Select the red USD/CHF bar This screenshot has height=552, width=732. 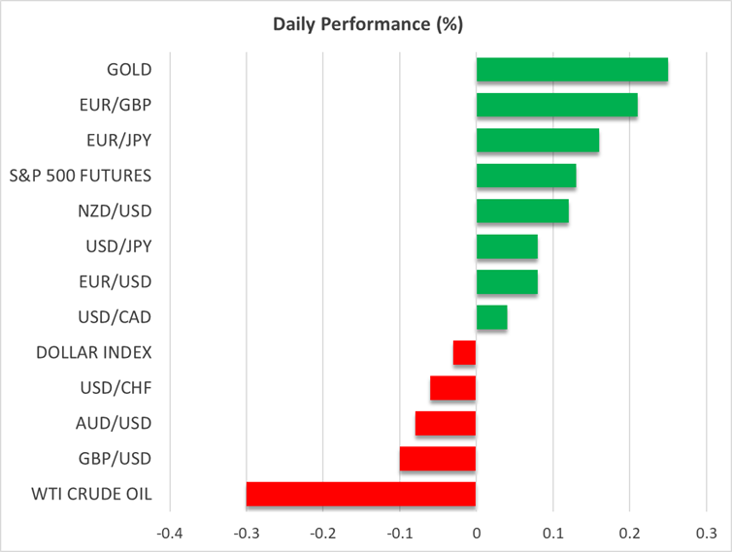tap(452, 388)
